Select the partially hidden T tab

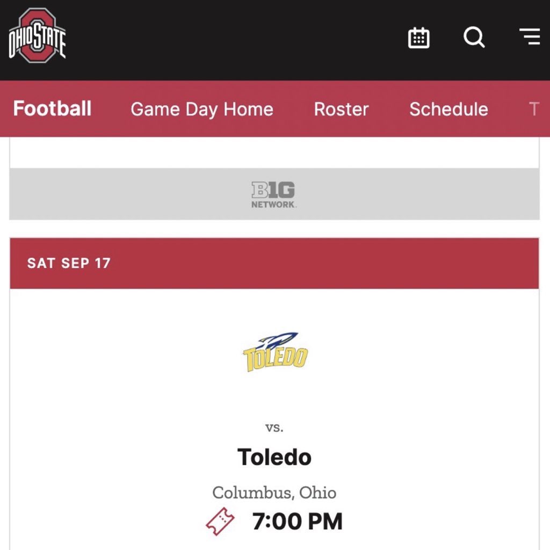click(534, 109)
